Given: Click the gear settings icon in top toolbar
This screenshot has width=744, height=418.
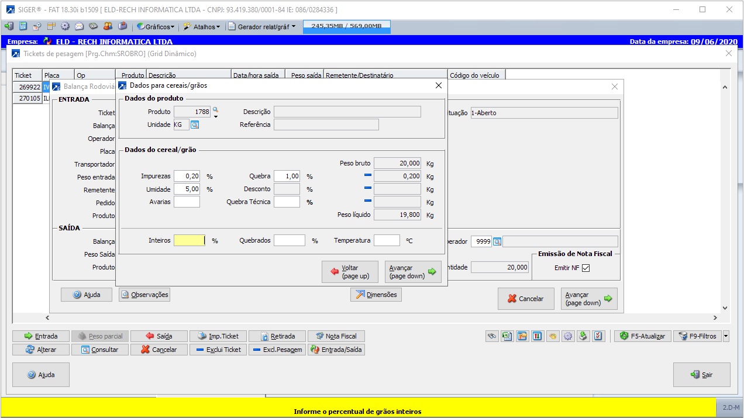Looking at the screenshot, I should [65, 26].
